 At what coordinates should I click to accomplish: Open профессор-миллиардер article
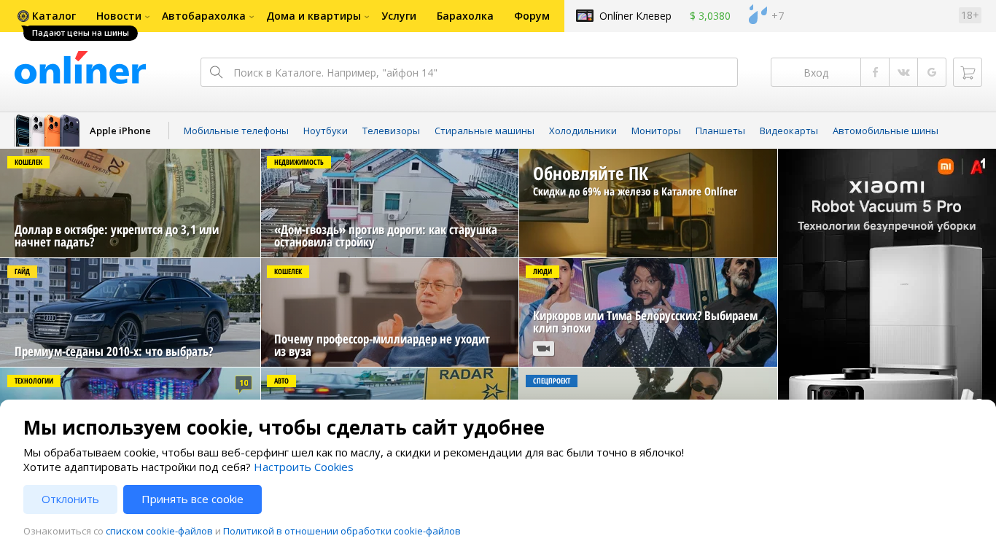click(389, 312)
